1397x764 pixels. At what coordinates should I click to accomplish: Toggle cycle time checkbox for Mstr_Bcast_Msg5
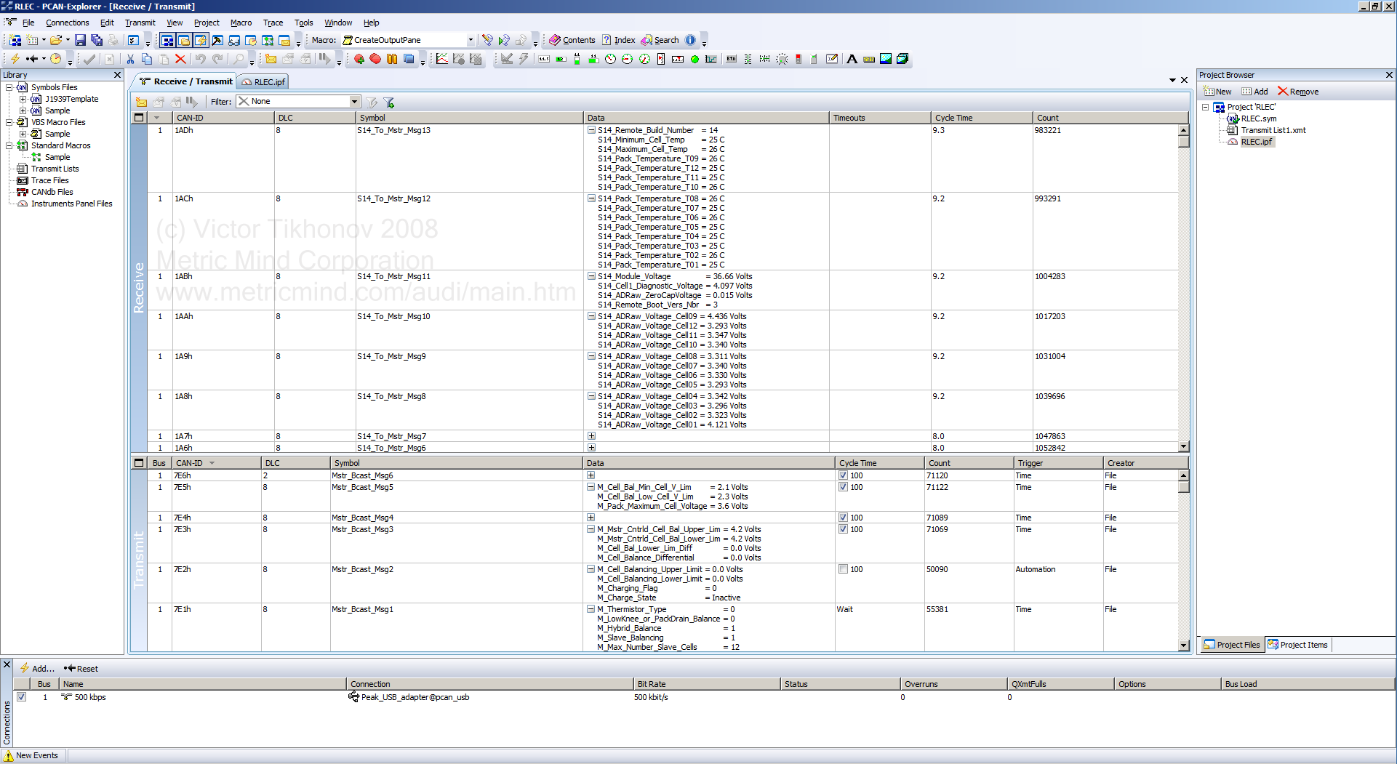pyautogui.click(x=843, y=487)
